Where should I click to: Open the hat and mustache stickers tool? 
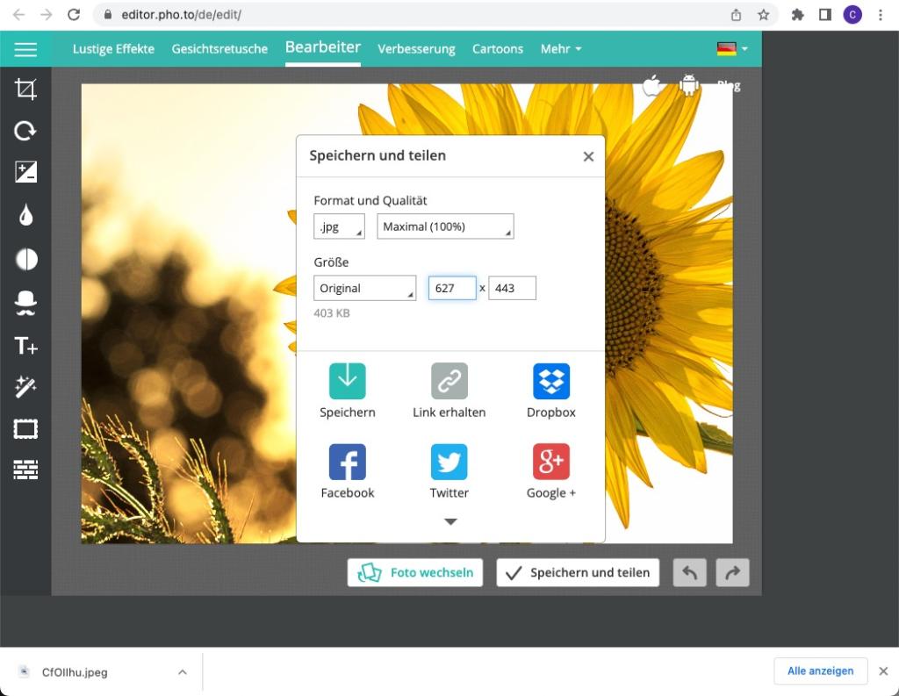click(x=25, y=303)
